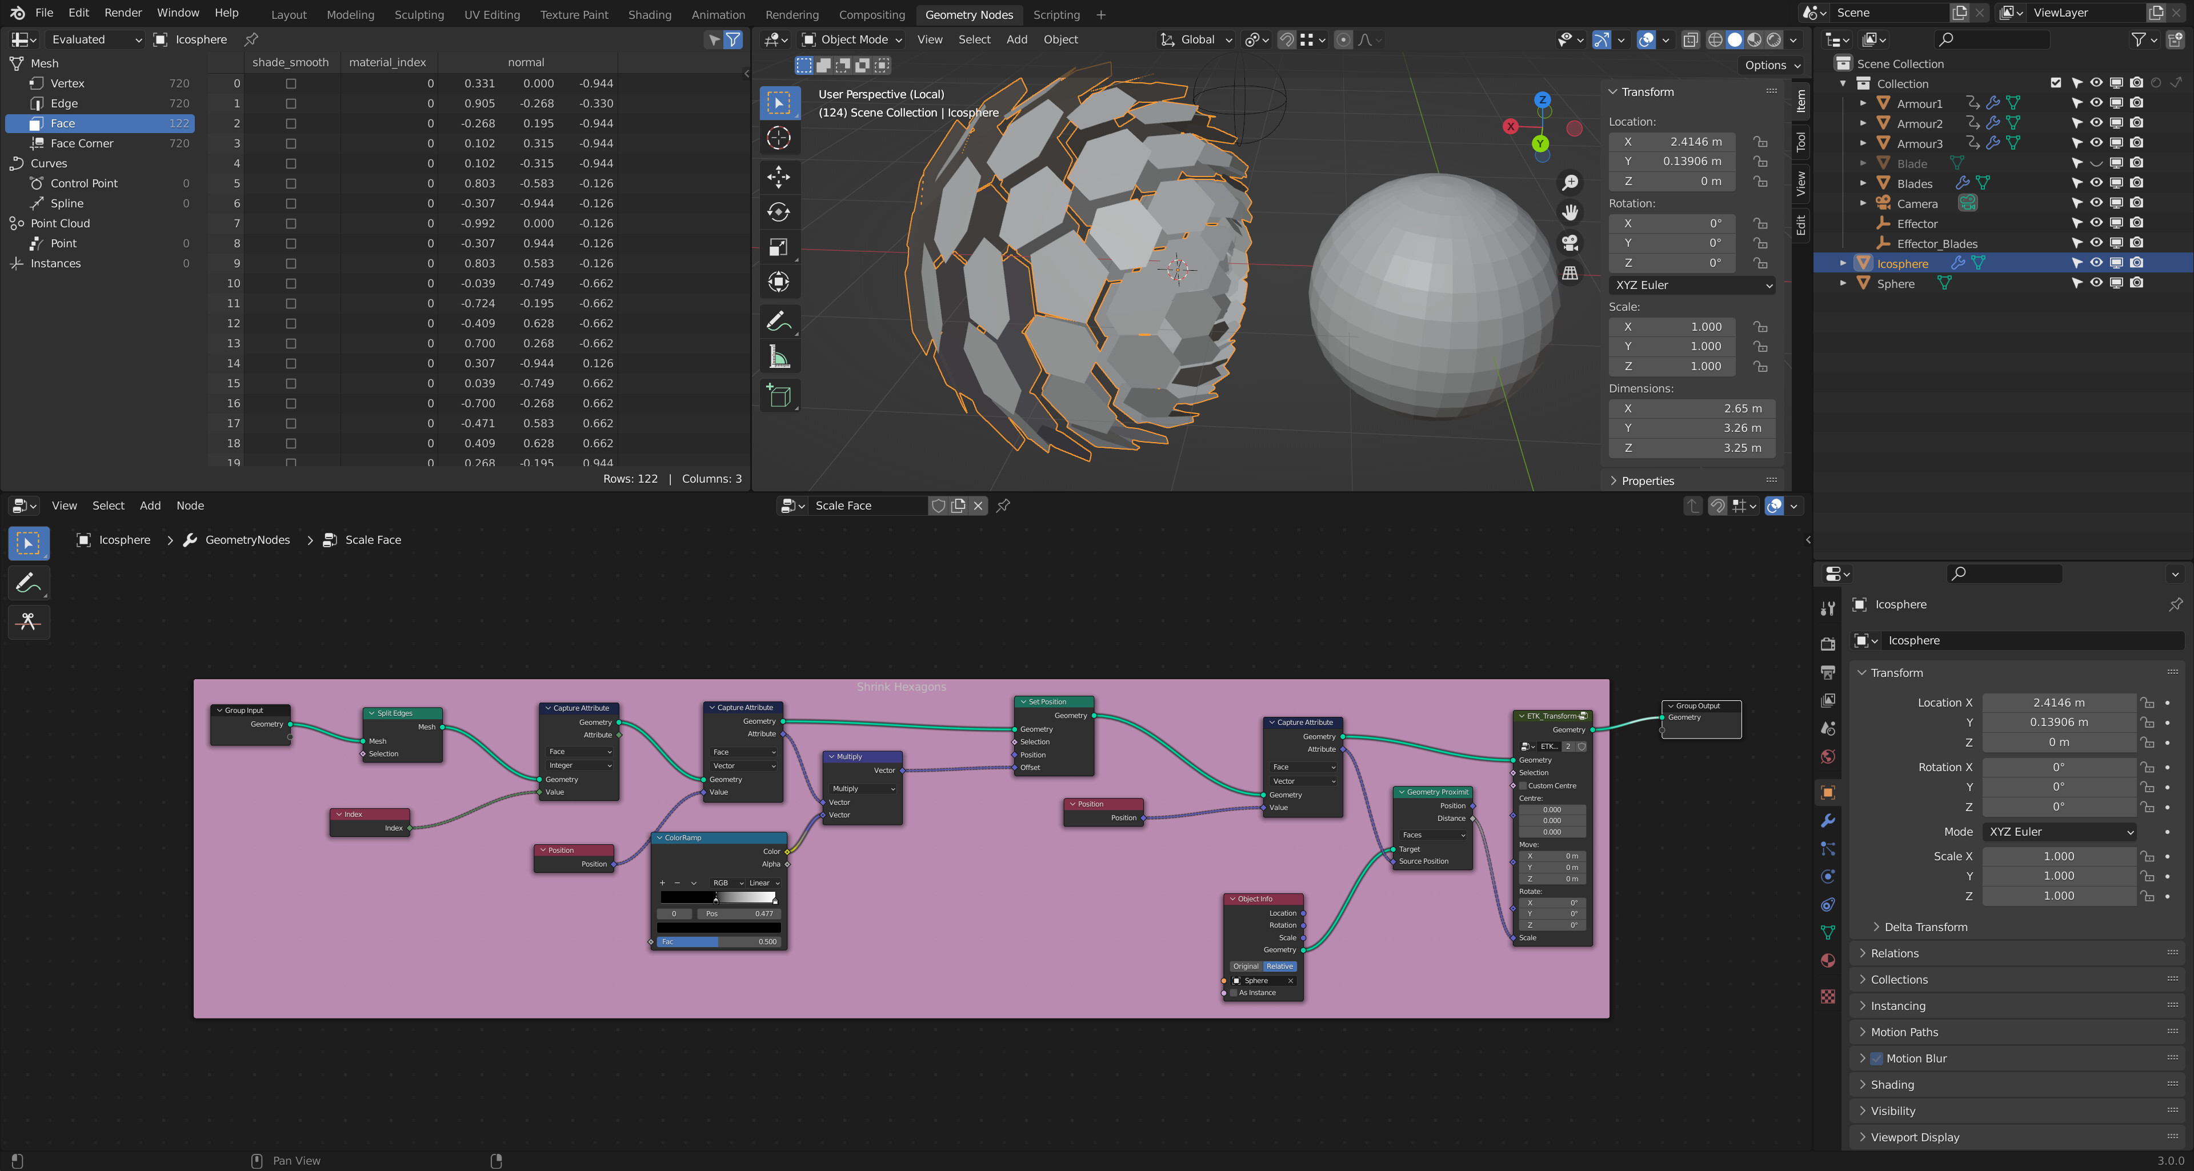Image resolution: width=2194 pixels, height=1171 pixels.
Task: Open the Select menu in node editor
Action: (108, 505)
